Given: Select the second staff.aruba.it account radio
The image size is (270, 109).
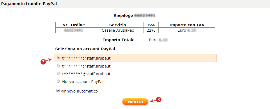Looking at the screenshot, I should pos(58,66).
